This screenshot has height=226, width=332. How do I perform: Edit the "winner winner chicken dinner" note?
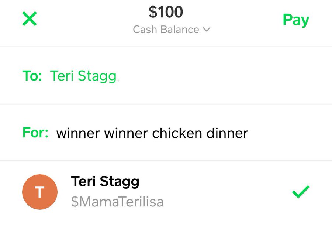tap(152, 133)
